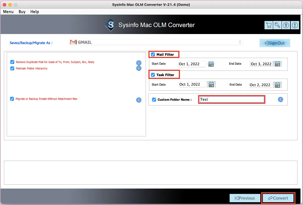303x205 pixels.
Task: Click info icon beside Custom Folder Name
Action: click(x=280, y=99)
